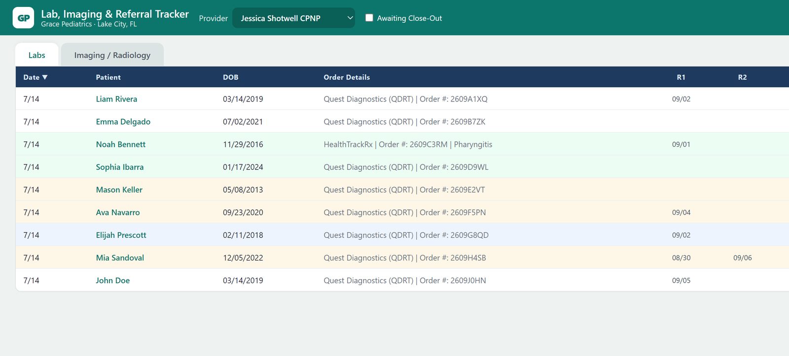Click DOB 09/23/2020 for Ava Navarro
789x356 pixels.
point(243,212)
